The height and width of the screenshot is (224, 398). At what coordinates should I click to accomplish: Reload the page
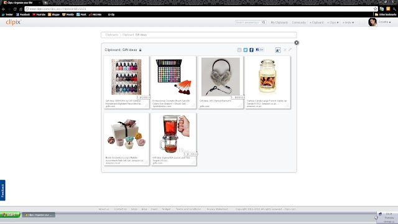(15, 9)
